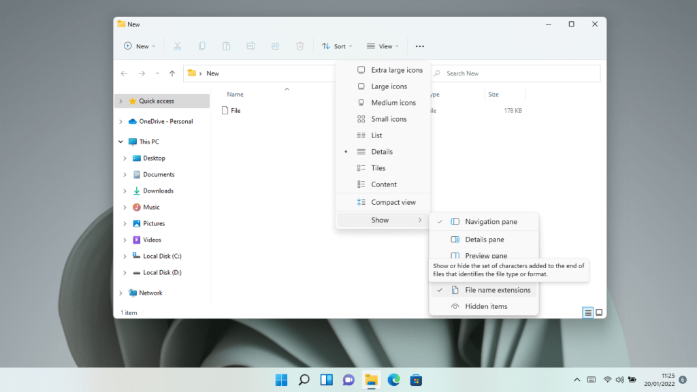The width and height of the screenshot is (697, 392).
Task: Select the Cut icon on the toolbar
Action: pyautogui.click(x=178, y=46)
